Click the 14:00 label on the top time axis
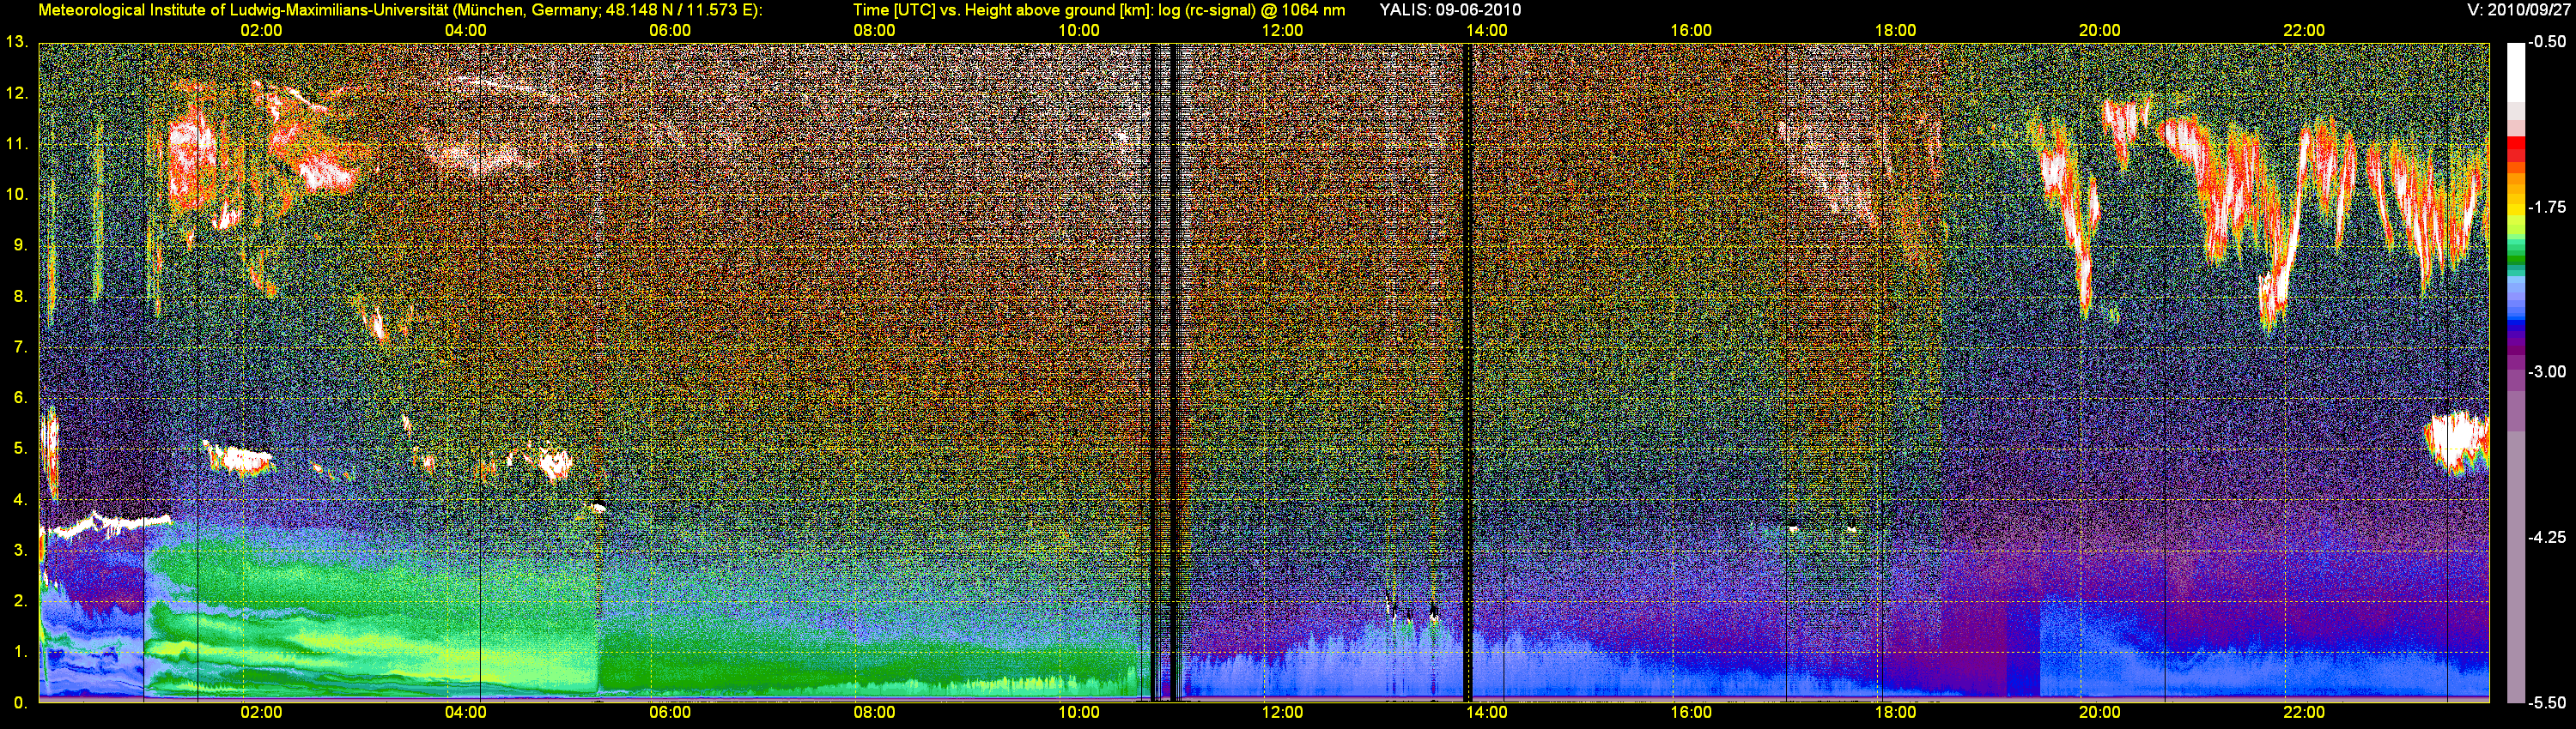The image size is (2576, 729). tap(1486, 31)
